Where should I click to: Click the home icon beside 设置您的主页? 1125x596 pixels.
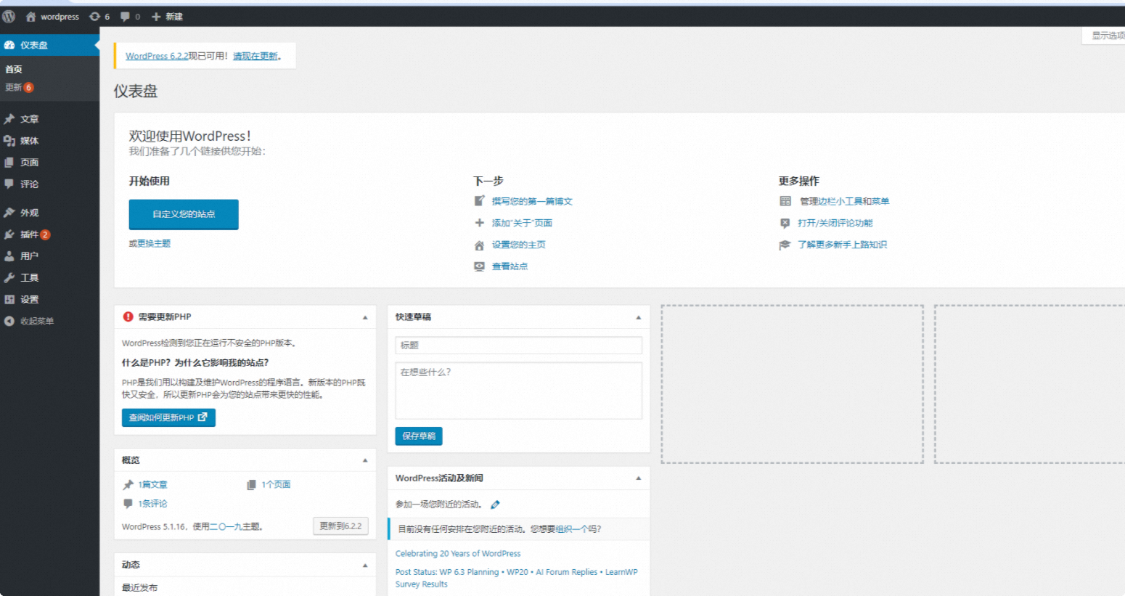(479, 245)
